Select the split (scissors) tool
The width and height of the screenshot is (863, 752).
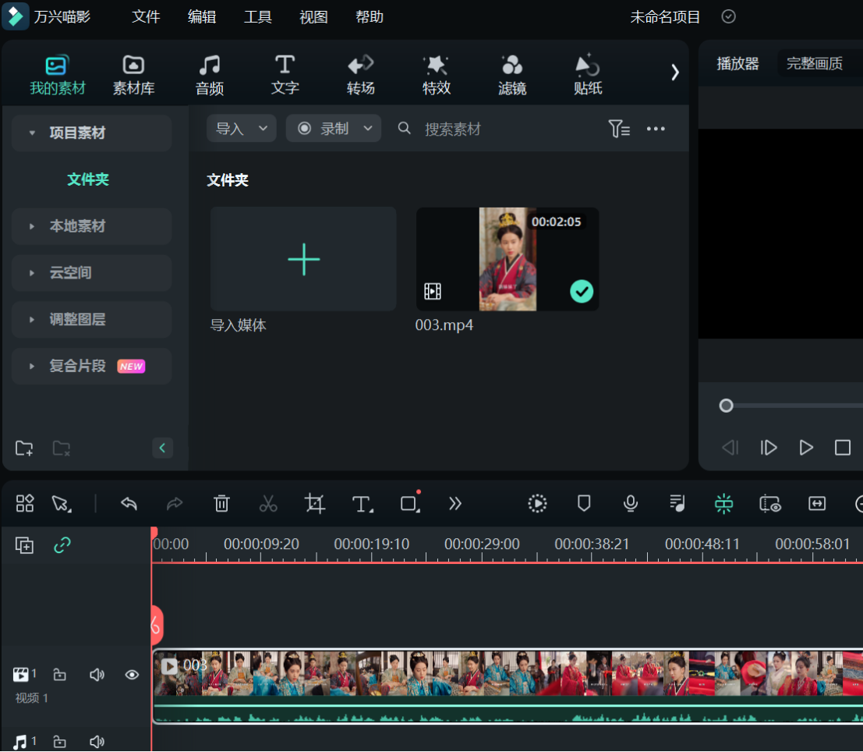pos(268,504)
